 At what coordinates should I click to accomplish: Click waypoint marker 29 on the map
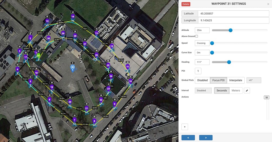(63, 34)
